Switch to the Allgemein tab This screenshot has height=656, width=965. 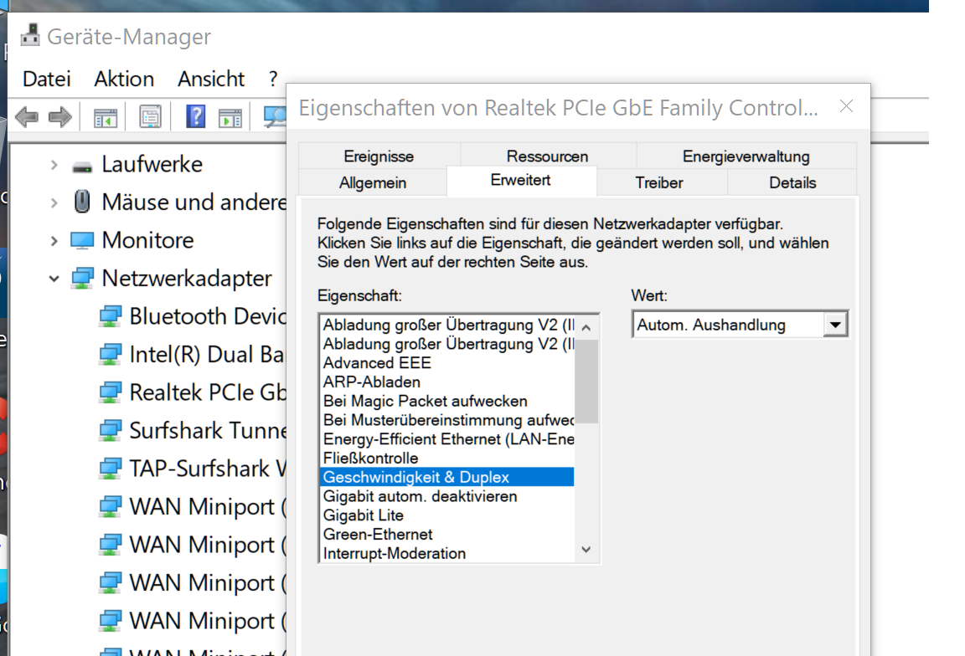click(x=372, y=182)
